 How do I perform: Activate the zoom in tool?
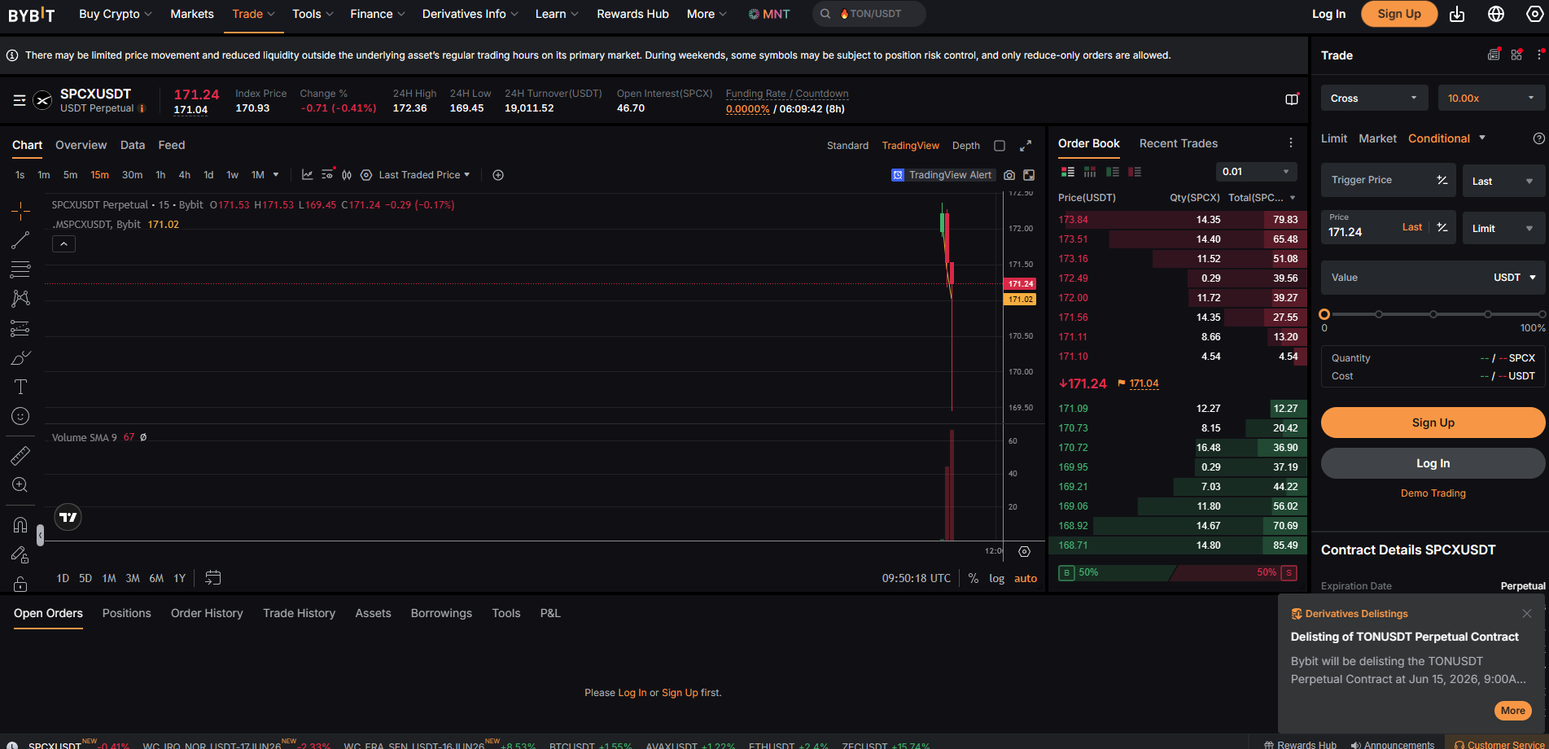pos(20,485)
